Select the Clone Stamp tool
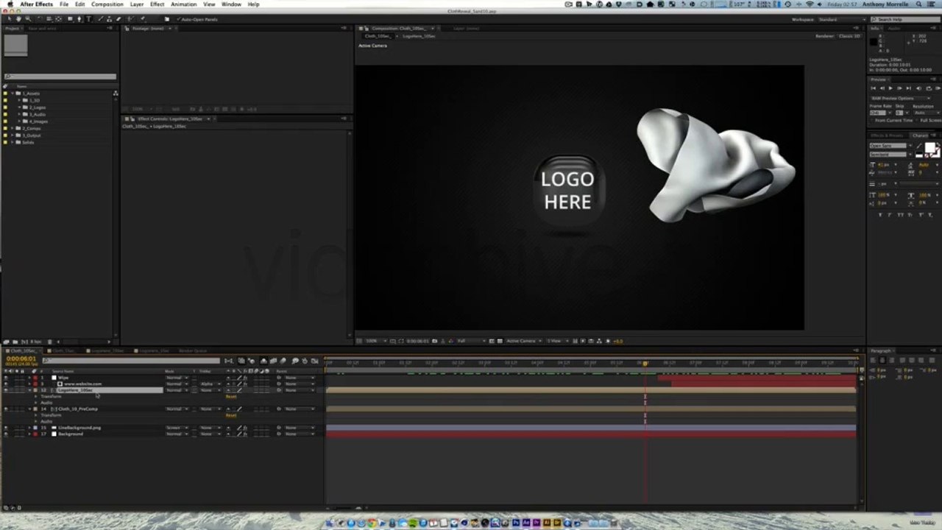Image resolution: width=942 pixels, height=530 pixels. click(110, 18)
